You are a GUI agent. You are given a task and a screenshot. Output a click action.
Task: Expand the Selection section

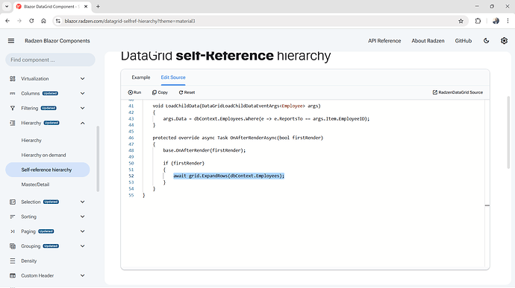pyautogui.click(x=82, y=202)
